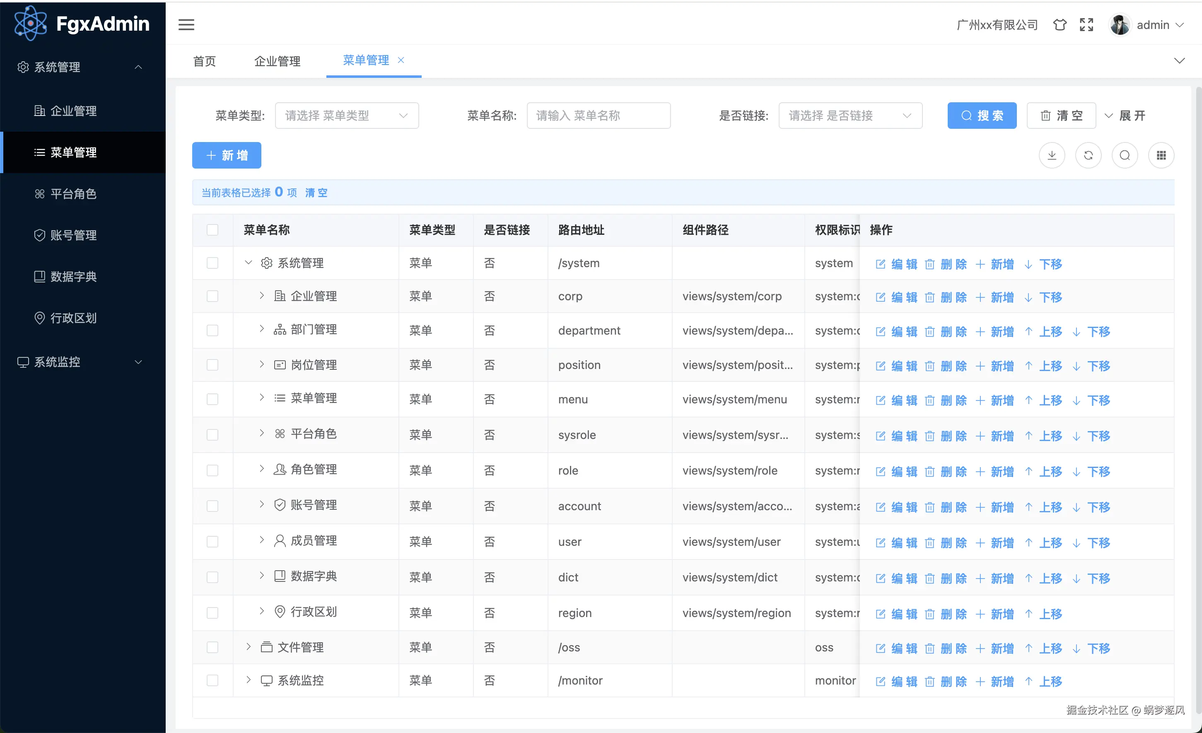This screenshot has width=1202, height=733.
Task: Click the 菜单名称 input field
Action: coord(598,116)
